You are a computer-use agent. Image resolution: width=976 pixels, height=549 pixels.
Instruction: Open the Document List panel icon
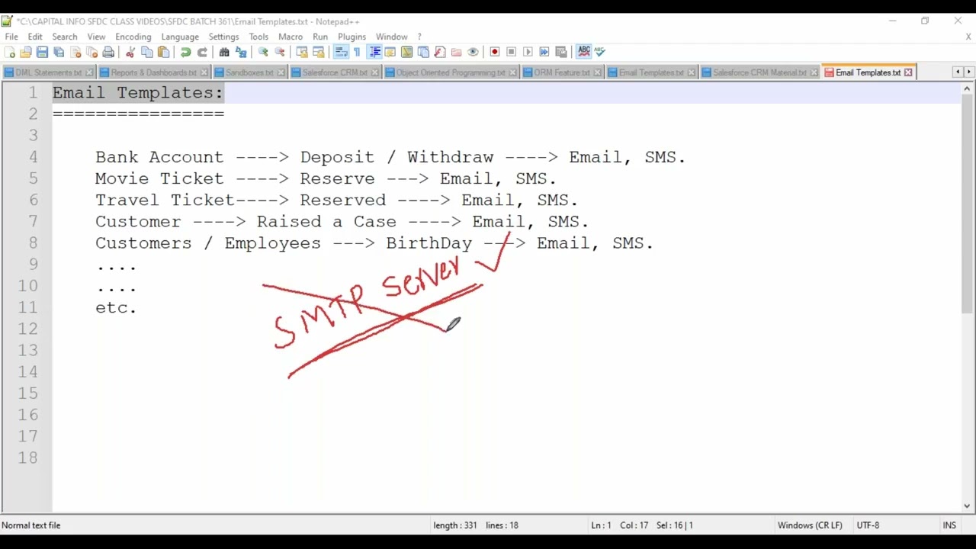[423, 52]
